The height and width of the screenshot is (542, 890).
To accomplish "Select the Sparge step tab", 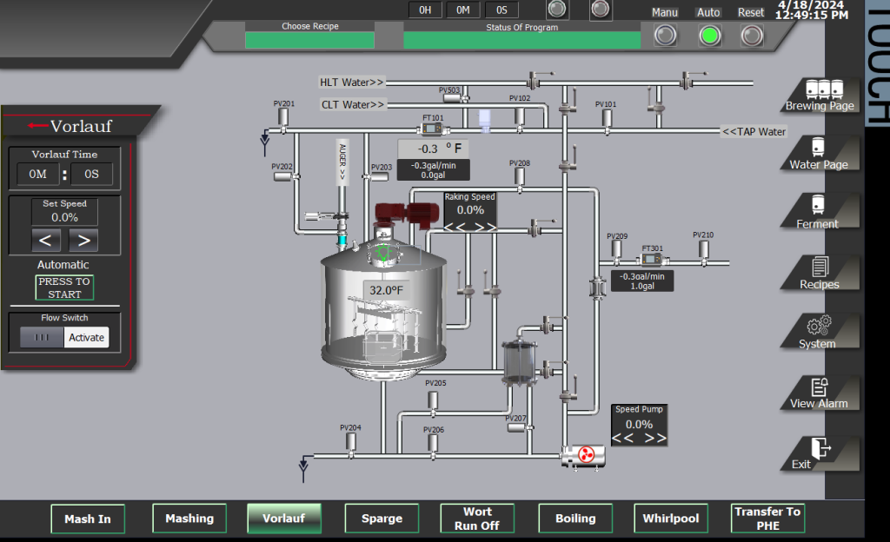I will pyautogui.click(x=382, y=519).
